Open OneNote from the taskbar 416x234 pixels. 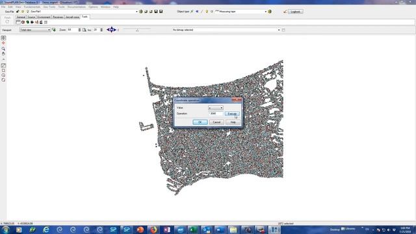click(166, 229)
